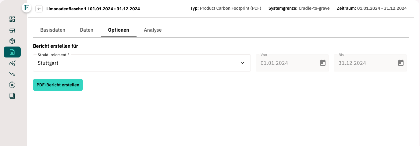Open the dashboard grid icon in sidebar

pos(12,19)
